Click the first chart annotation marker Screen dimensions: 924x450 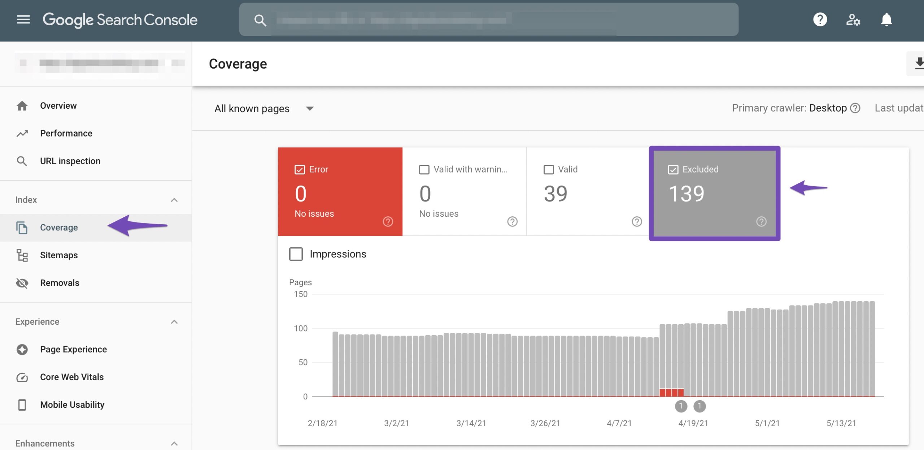pyautogui.click(x=681, y=406)
